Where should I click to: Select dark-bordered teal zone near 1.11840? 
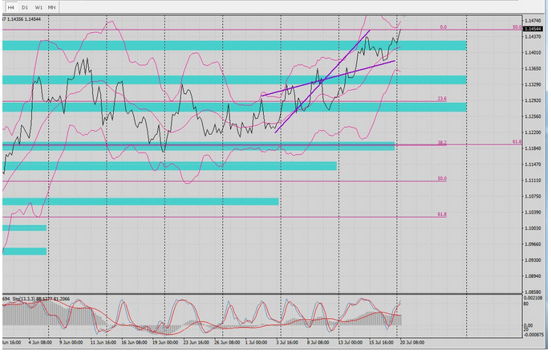coord(198,146)
